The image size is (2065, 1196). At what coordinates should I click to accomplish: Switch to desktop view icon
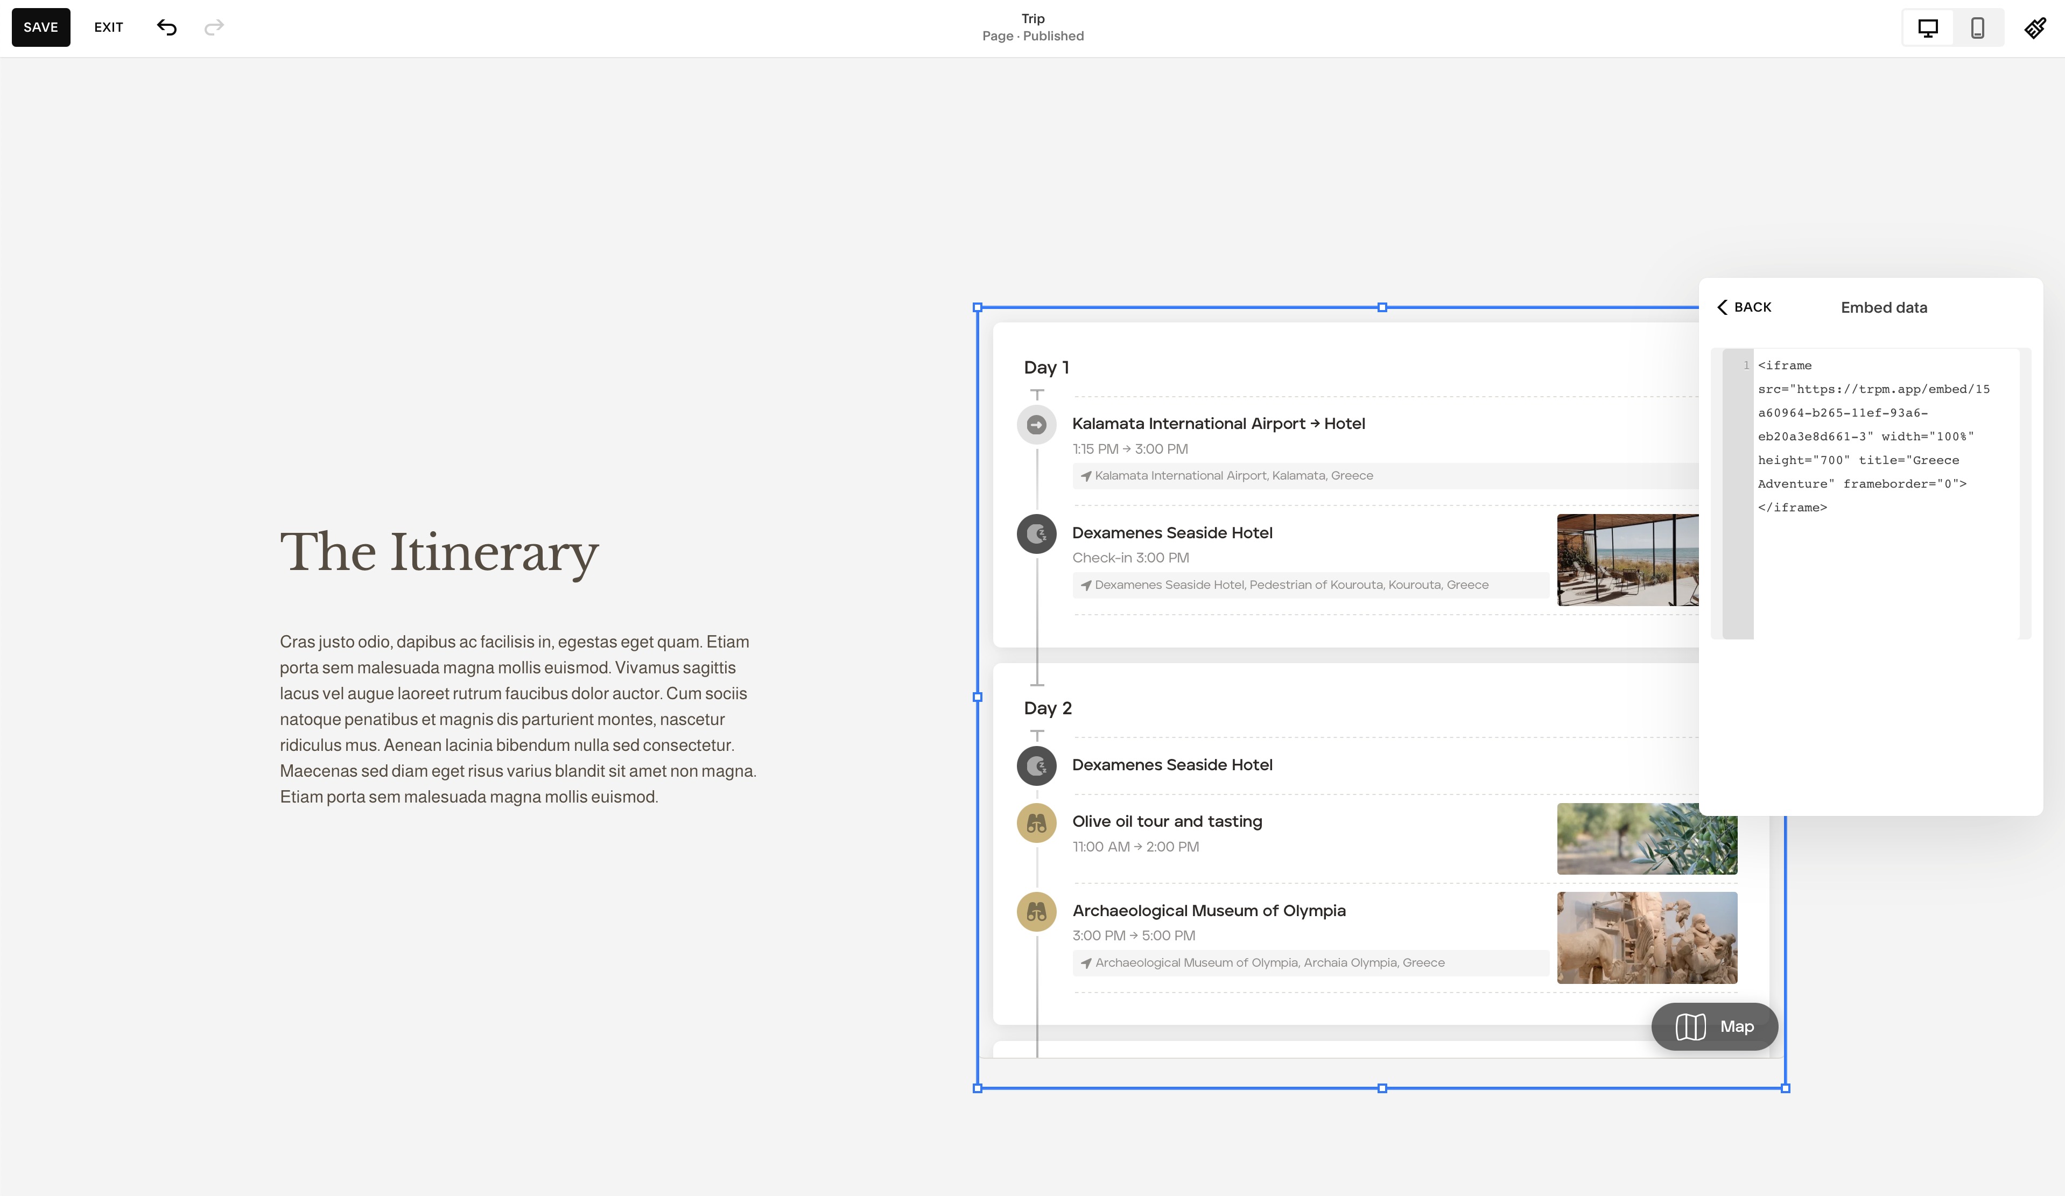click(1927, 28)
